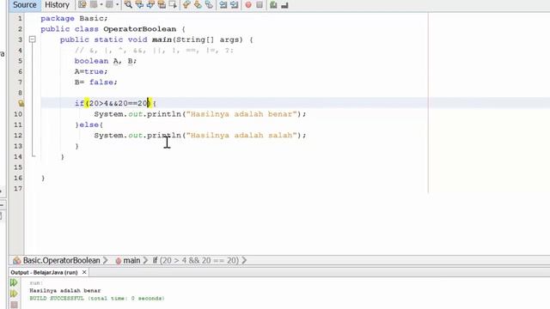550x309 pixels.
Task: Open the Forward history dropdown arrow
Action: pyautogui.click(x=117, y=4)
